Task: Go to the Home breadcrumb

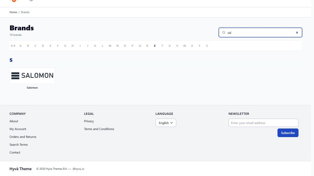Action: click(13, 12)
